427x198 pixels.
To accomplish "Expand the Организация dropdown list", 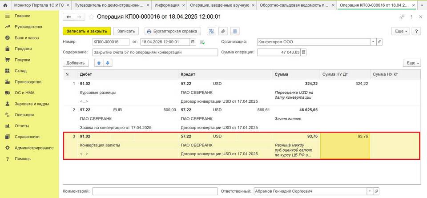I will click(x=373, y=42).
